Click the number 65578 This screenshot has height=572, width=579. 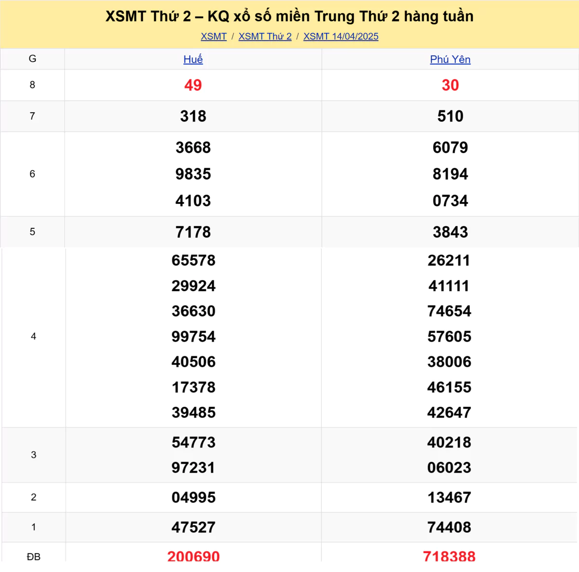pos(193,260)
